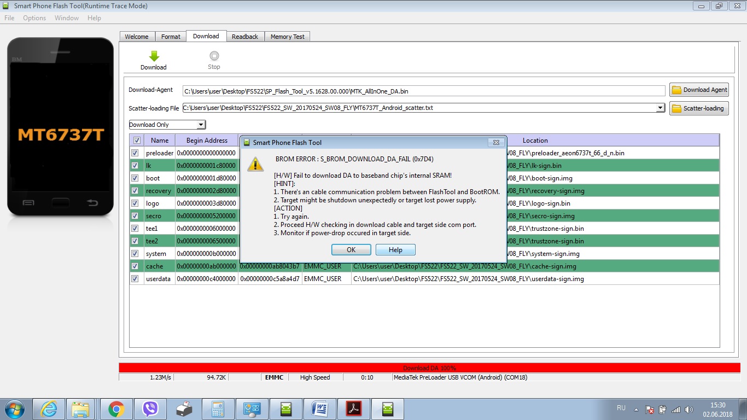Open the Options menu
Viewport: 747px width, 420px height.
tap(34, 18)
